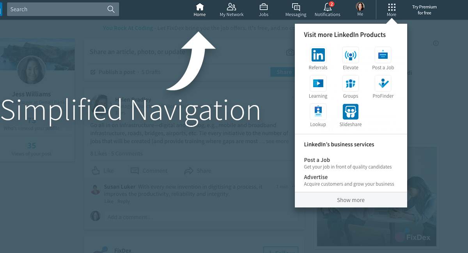Open Susan Luker's profile name

[x=120, y=187]
